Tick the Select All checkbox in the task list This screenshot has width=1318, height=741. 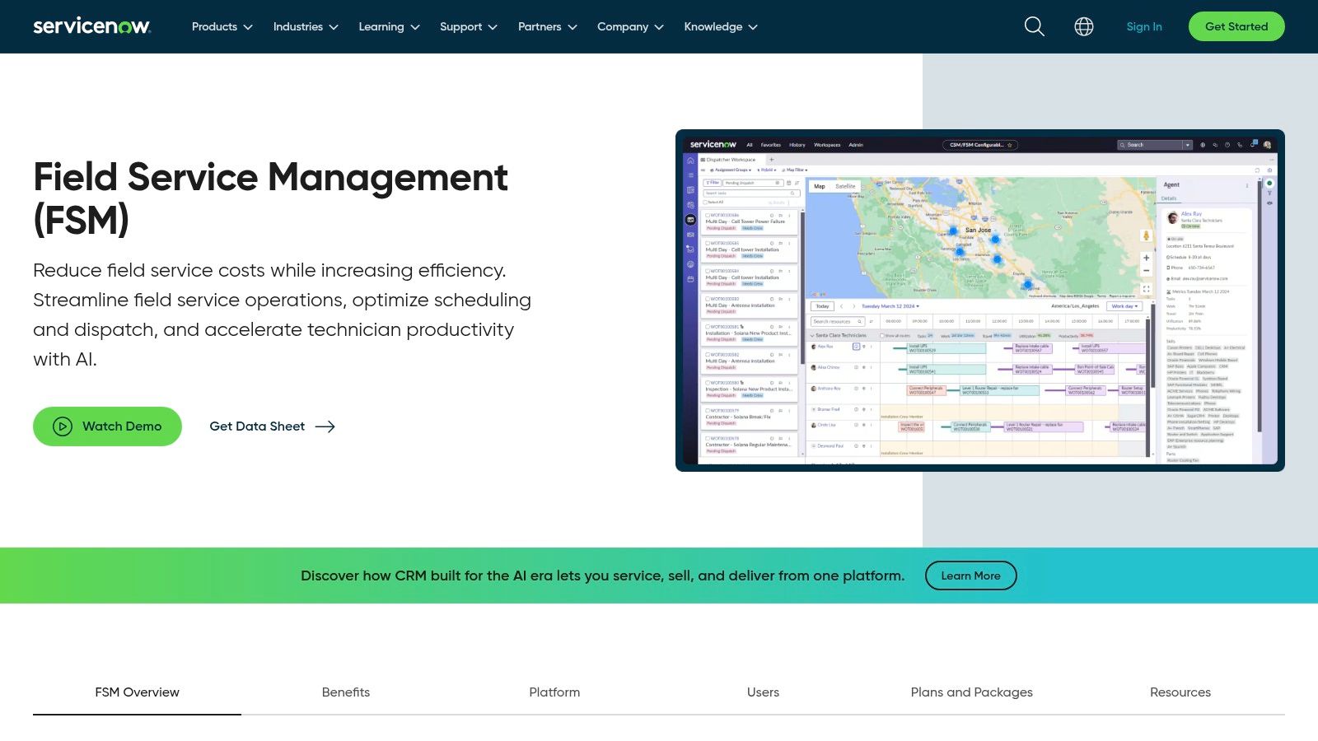[706, 202]
